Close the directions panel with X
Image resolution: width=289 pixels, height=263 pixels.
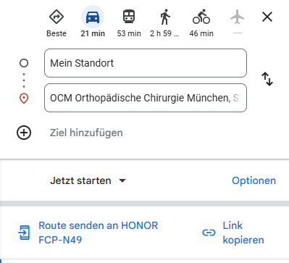coord(267,17)
